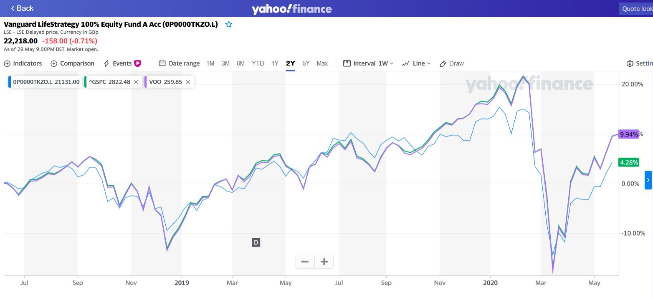Image resolution: width=653 pixels, height=298 pixels.
Task: Select the Max time range
Action: click(322, 63)
